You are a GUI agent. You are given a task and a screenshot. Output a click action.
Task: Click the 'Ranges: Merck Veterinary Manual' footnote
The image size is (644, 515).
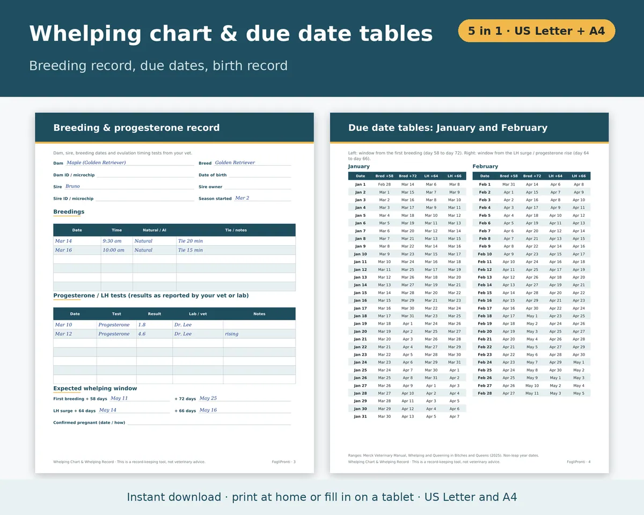pyautogui.click(x=443, y=455)
